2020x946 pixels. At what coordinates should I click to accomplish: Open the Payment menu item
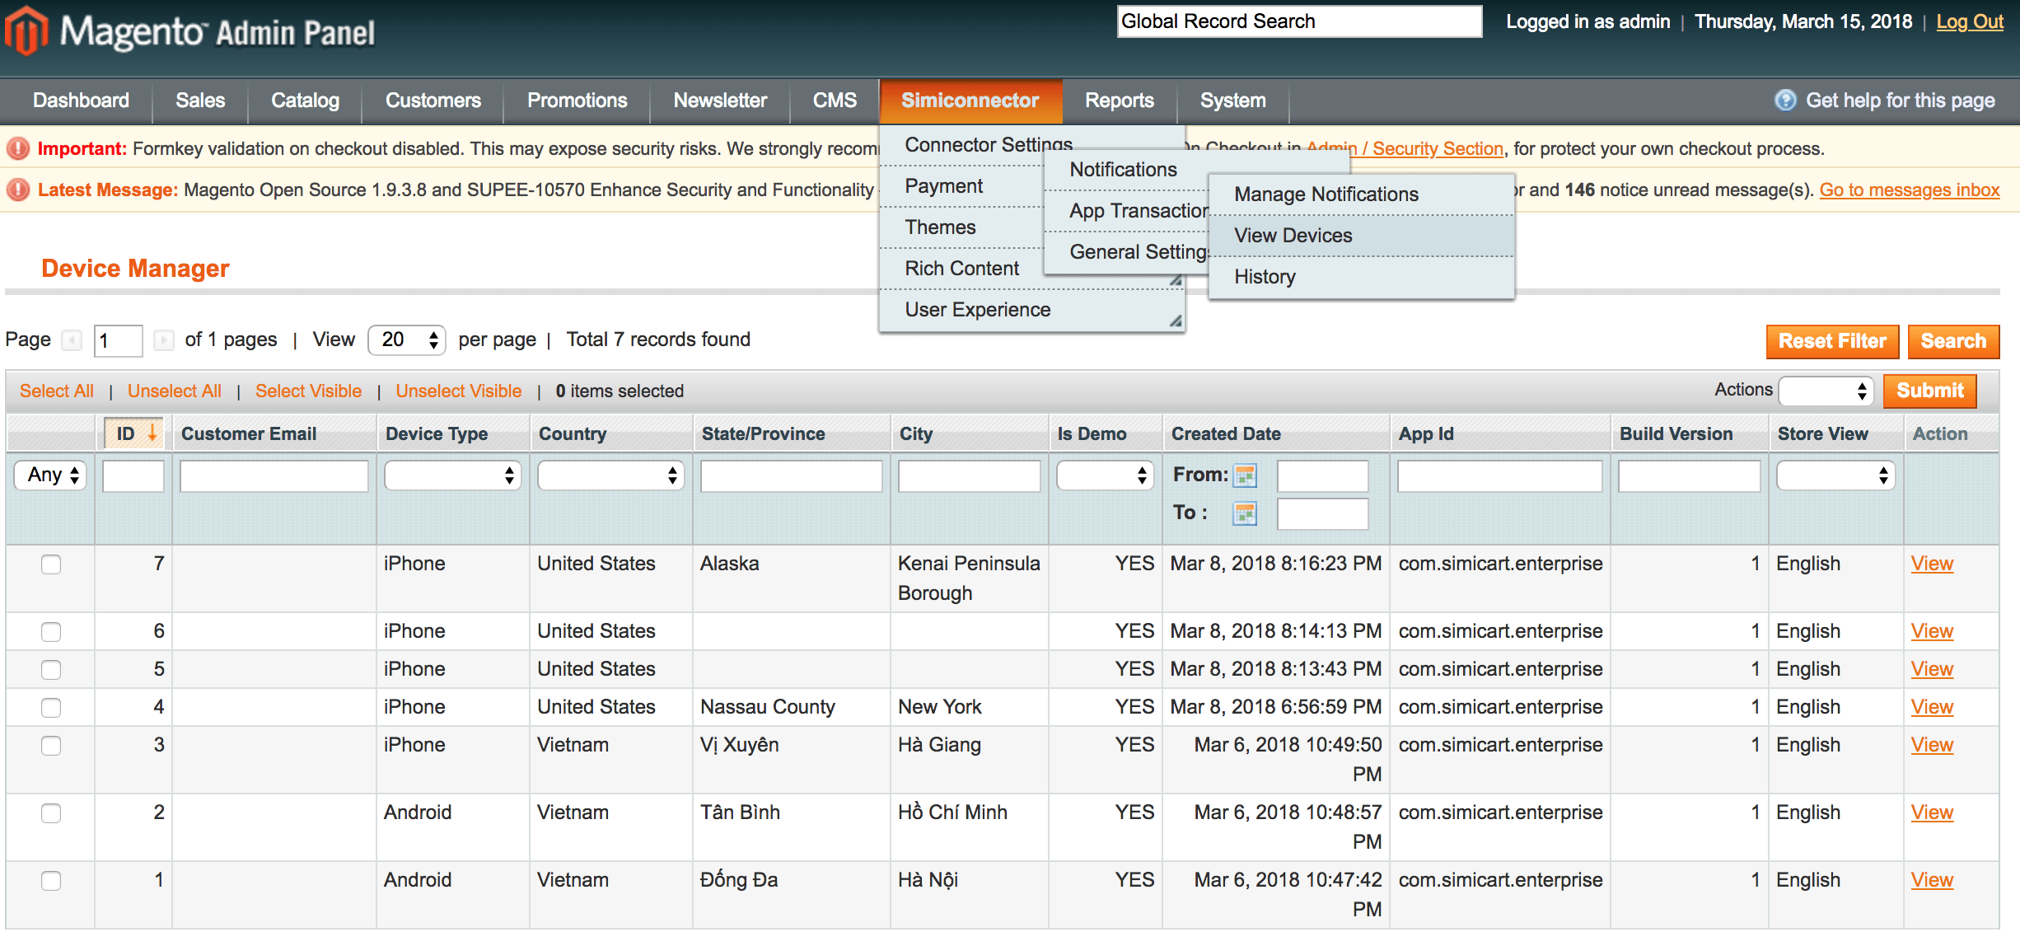(961, 186)
